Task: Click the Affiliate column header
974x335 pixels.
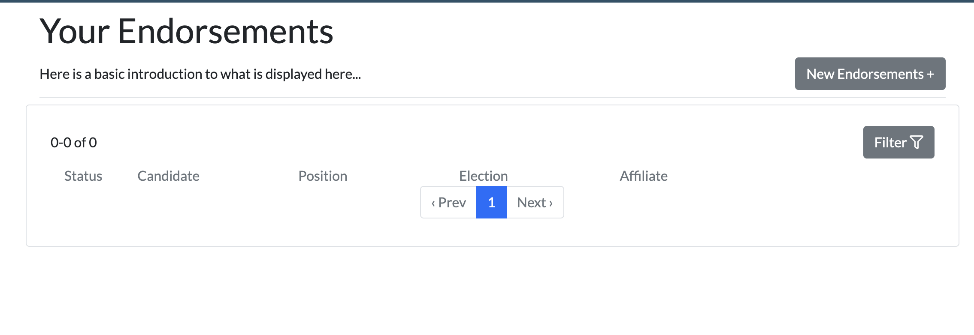Action: pyautogui.click(x=644, y=176)
